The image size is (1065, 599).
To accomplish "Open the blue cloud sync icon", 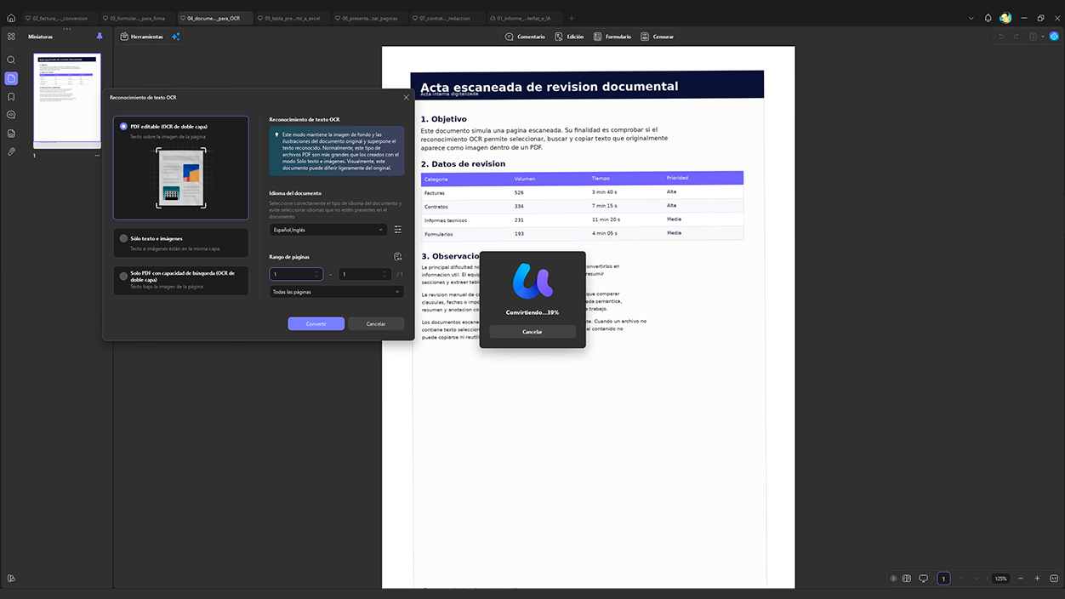I will coord(1054,37).
